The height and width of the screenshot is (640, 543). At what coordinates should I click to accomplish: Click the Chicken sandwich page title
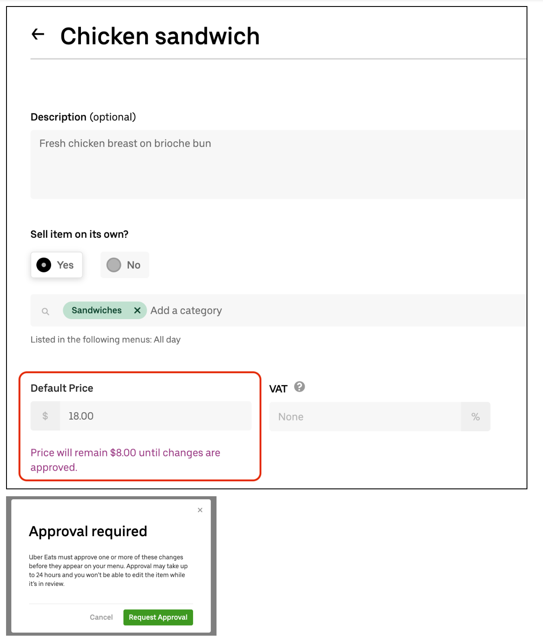point(160,36)
